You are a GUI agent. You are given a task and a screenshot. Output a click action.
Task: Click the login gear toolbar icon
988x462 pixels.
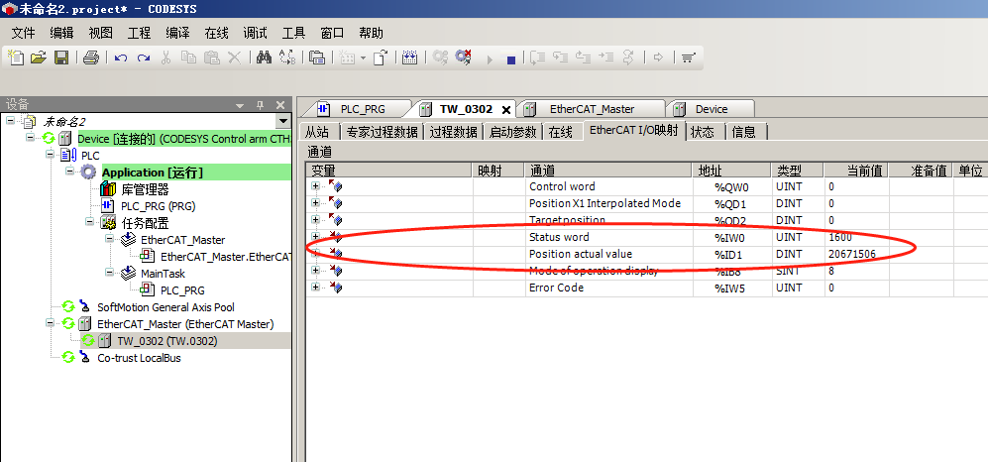click(x=440, y=58)
